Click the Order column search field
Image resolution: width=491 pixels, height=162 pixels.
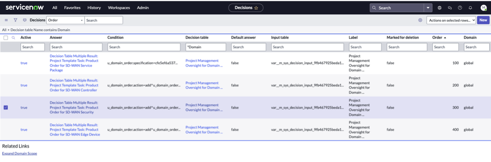point(445,47)
